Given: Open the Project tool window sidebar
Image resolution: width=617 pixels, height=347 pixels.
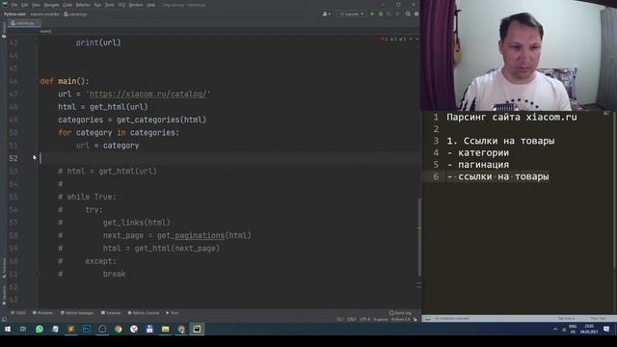Looking at the screenshot, I should 4,30.
